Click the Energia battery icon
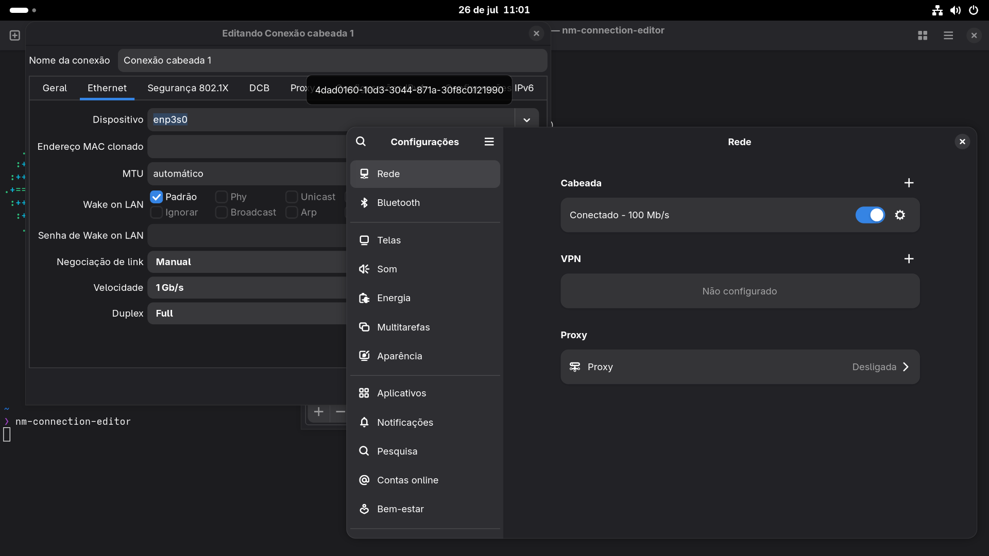989x556 pixels. 364,298
